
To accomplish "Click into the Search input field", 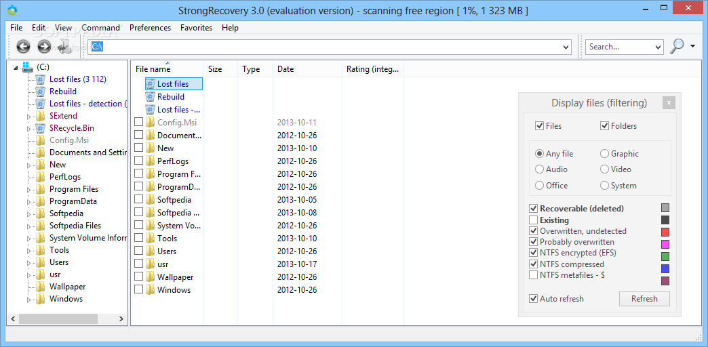I will pos(620,47).
